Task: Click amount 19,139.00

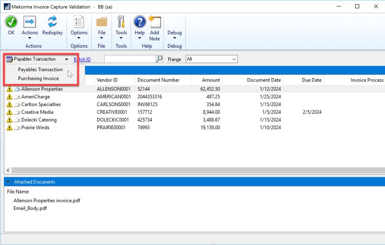Action: pos(210,128)
